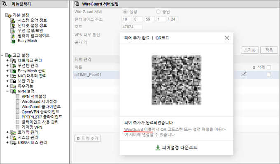Screen dimensions: 280x164
Task: Expand USB/서비스 관리 node
Action: (x=7, y=143)
